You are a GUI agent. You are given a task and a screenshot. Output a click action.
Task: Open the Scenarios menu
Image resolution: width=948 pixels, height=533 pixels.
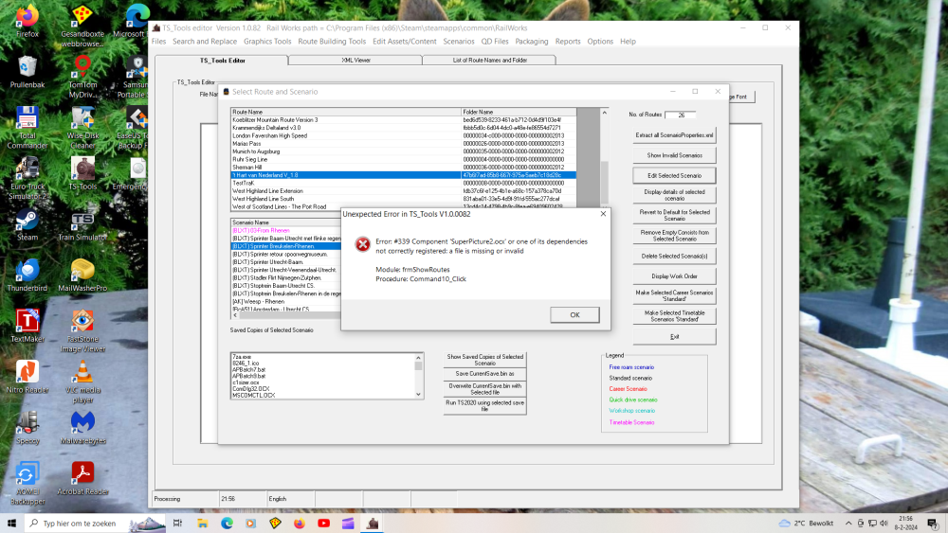459,42
